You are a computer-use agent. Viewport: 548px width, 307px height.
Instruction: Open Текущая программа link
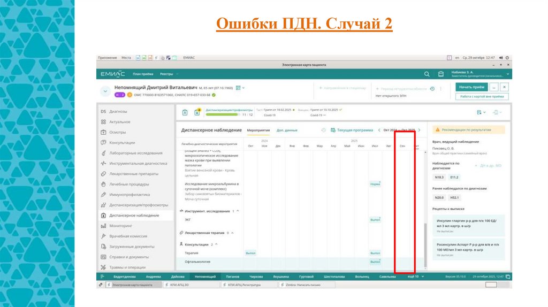point(352,130)
